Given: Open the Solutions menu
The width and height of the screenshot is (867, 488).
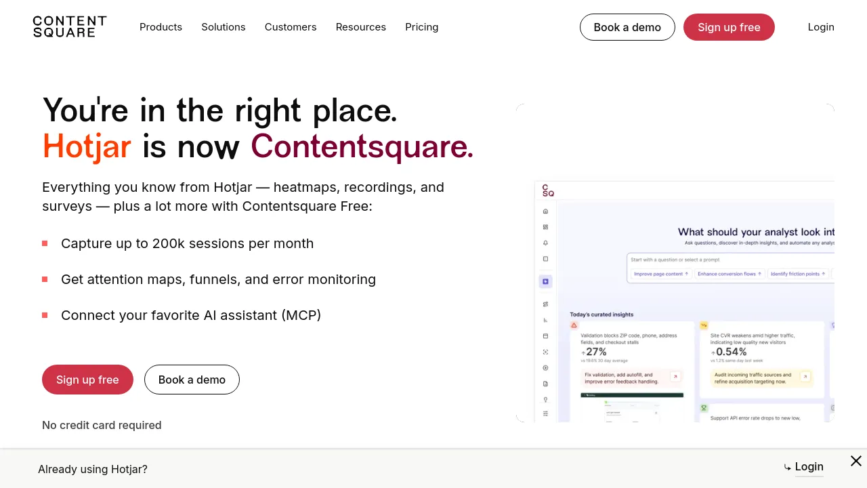Looking at the screenshot, I should click(x=224, y=27).
